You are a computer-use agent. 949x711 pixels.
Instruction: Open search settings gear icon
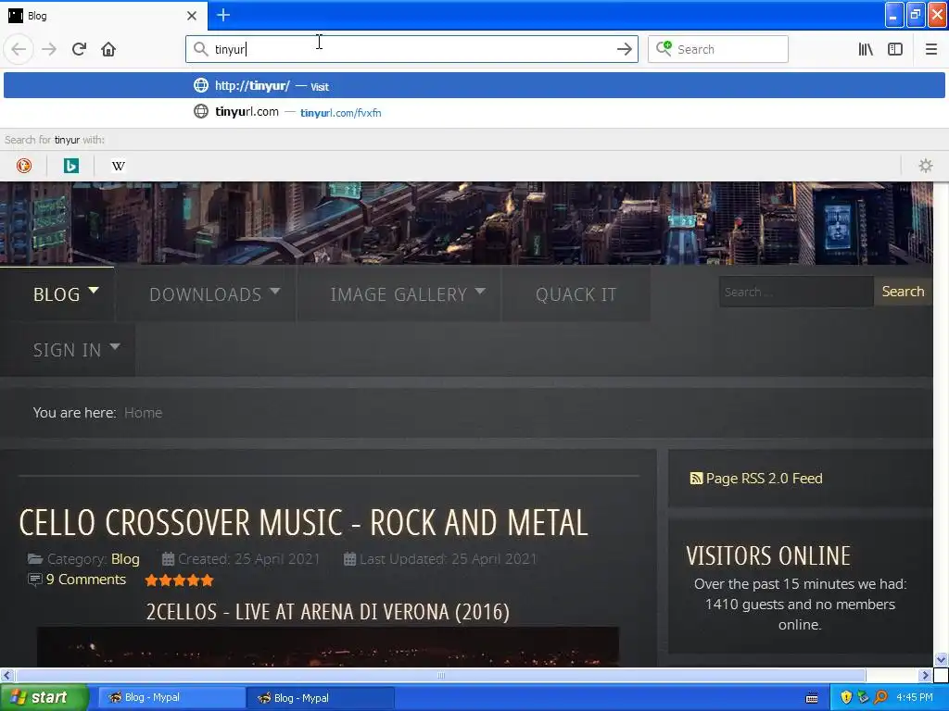coord(926,165)
